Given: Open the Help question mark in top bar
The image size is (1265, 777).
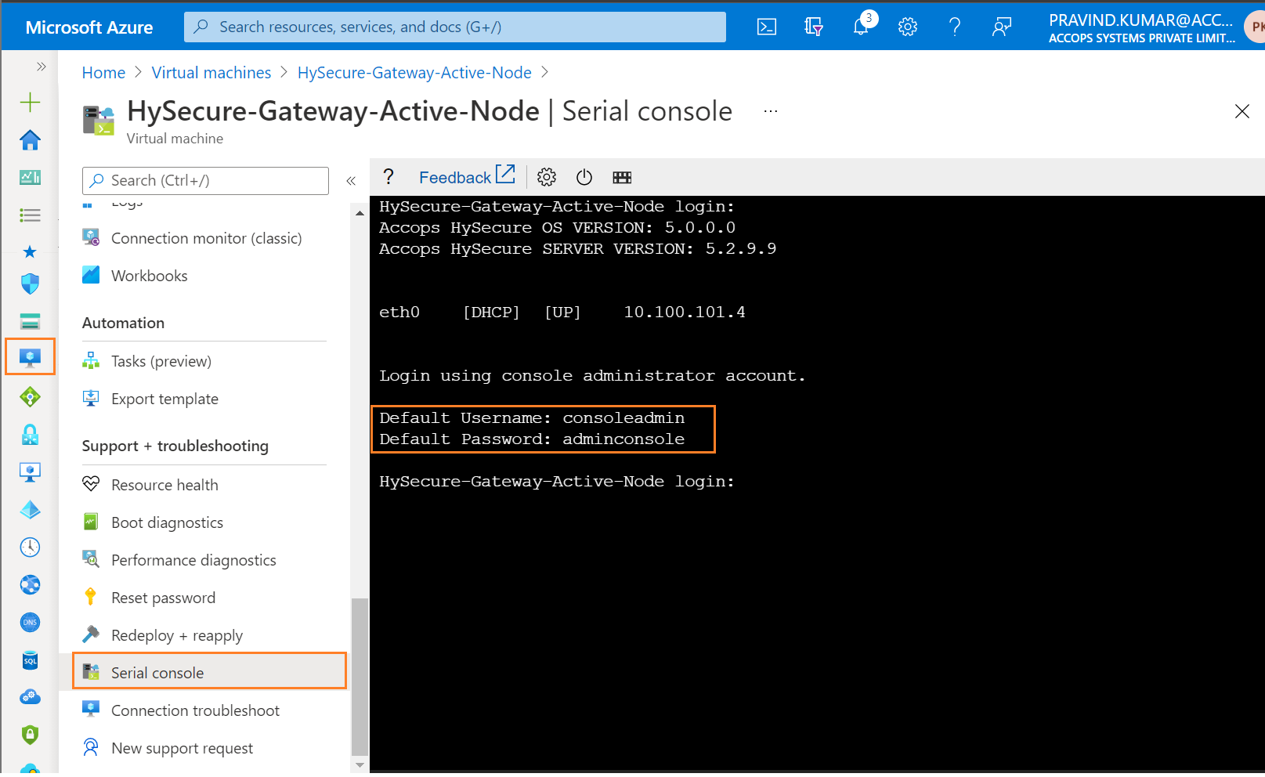Looking at the screenshot, I should tap(955, 27).
